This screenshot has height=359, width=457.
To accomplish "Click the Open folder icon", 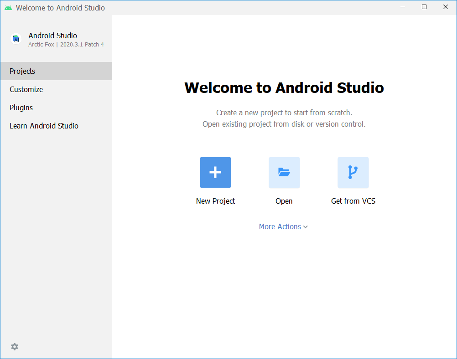I will (x=284, y=172).
